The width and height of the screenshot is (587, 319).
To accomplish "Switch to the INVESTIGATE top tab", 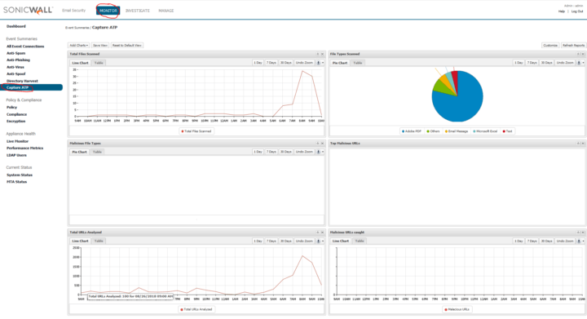I will [x=138, y=11].
